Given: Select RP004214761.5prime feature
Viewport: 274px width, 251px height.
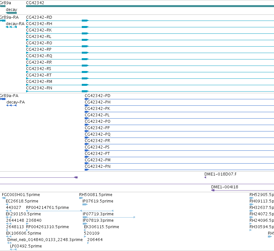Looking at the screenshot, I should click(x=47, y=208).
